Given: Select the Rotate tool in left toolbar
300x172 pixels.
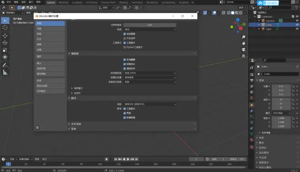Looking at the screenshot, I should point(5,43).
